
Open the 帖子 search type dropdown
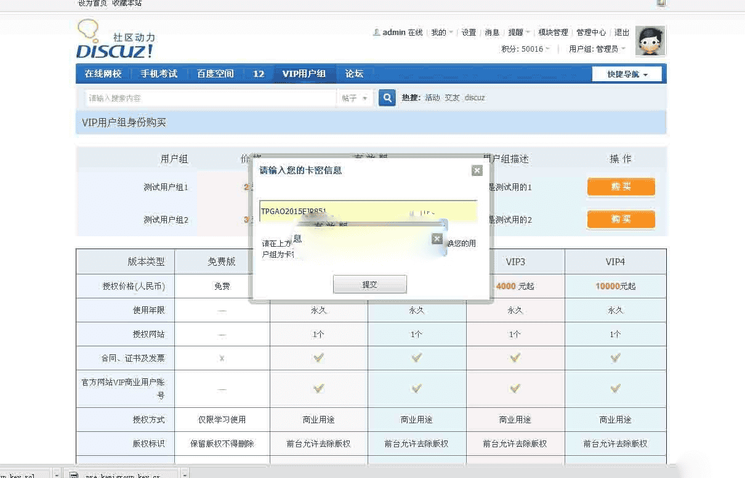pos(355,98)
